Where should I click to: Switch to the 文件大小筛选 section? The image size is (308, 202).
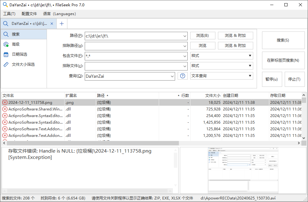coord(24,65)
